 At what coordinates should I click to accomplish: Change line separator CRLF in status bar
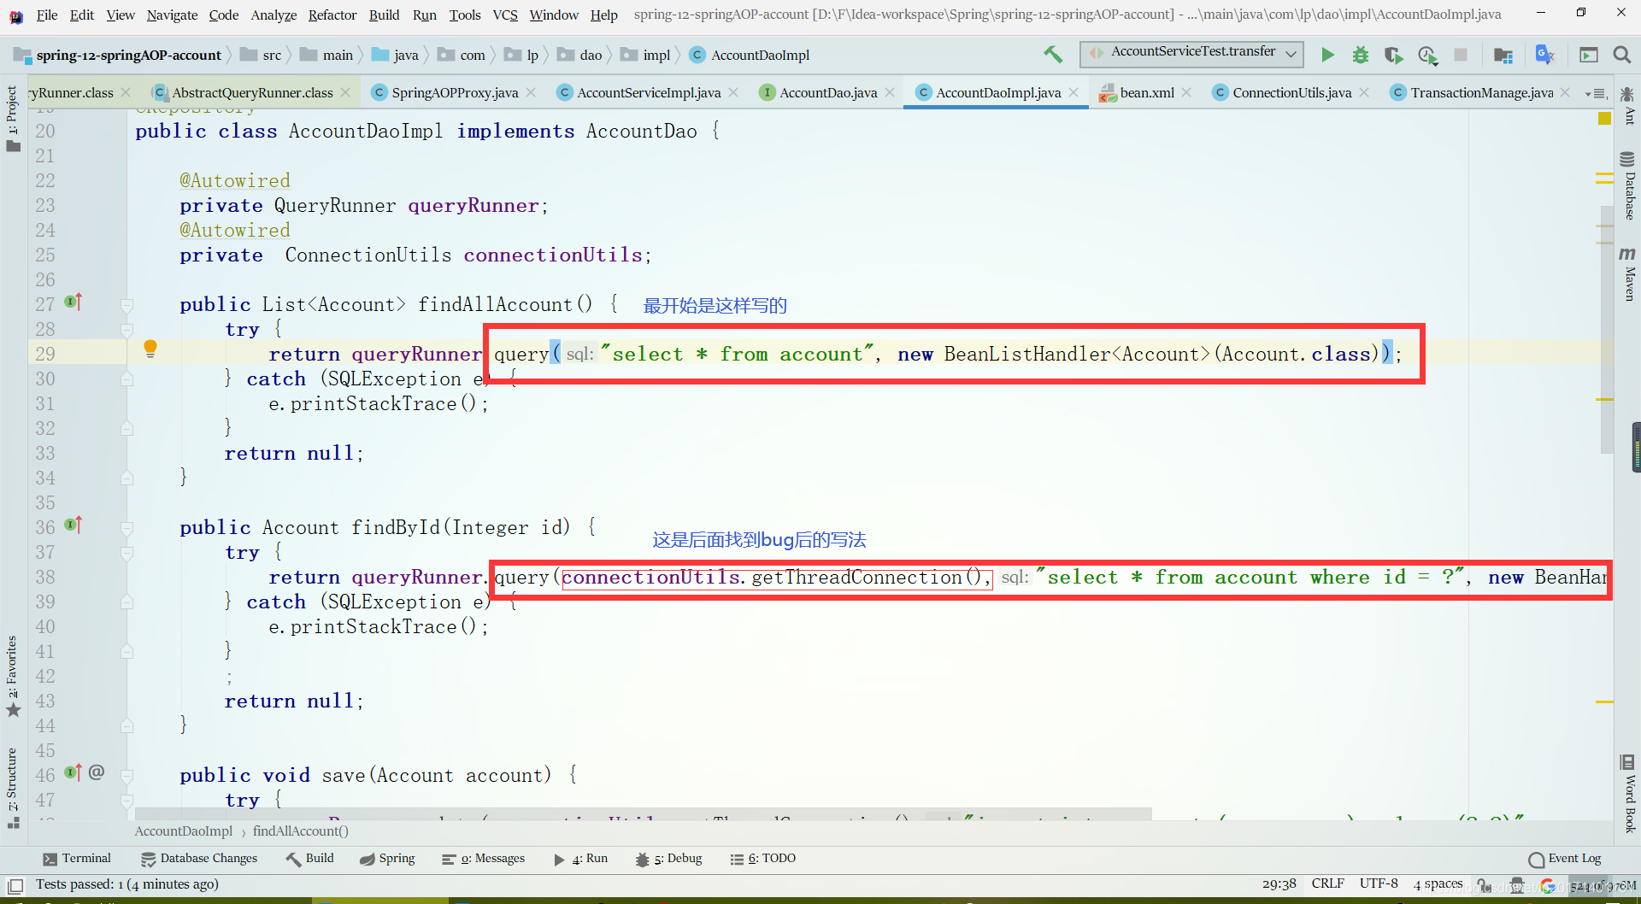pos(1327,884)
